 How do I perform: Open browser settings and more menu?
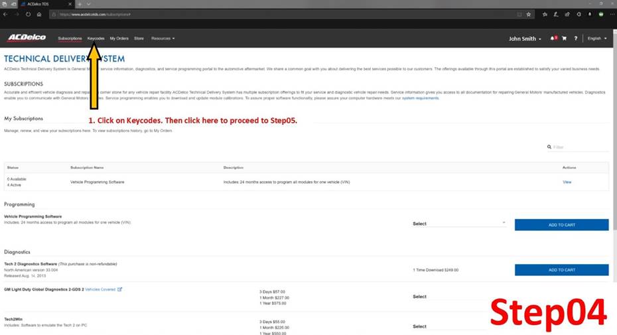612,14
